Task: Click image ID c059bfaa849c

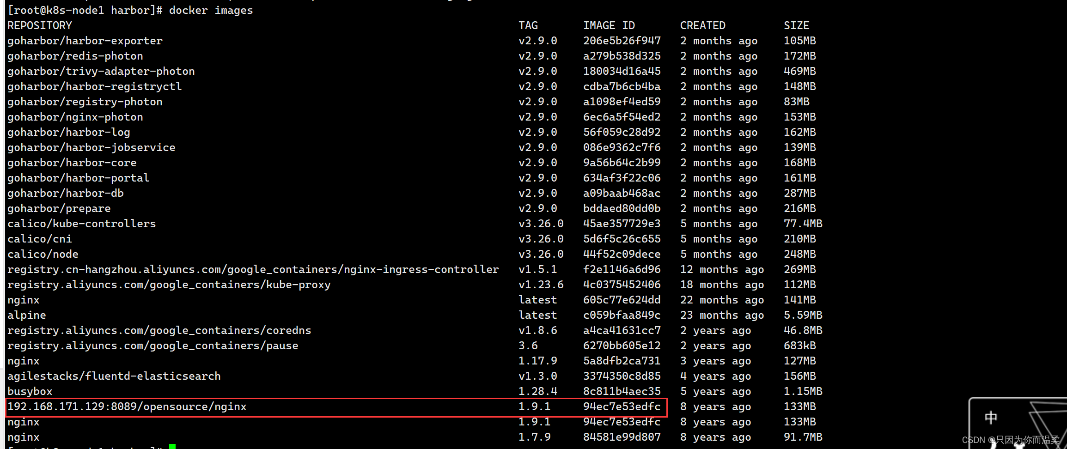Action: [x=622, y=315]
